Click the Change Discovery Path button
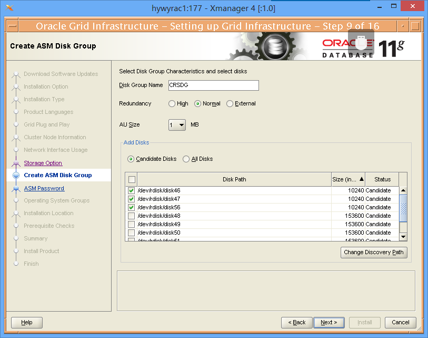The image size is (428, 338). 374,253
